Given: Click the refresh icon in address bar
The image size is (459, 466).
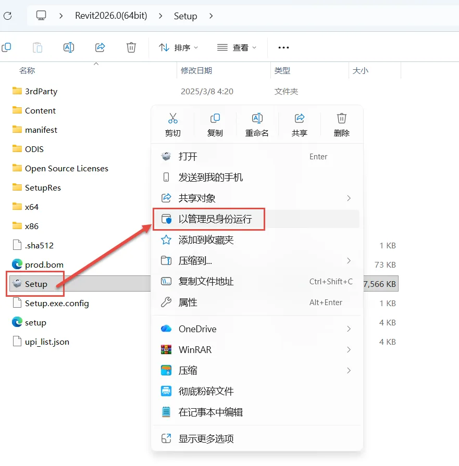Looking at the screenshot, I should click(8, 16).
